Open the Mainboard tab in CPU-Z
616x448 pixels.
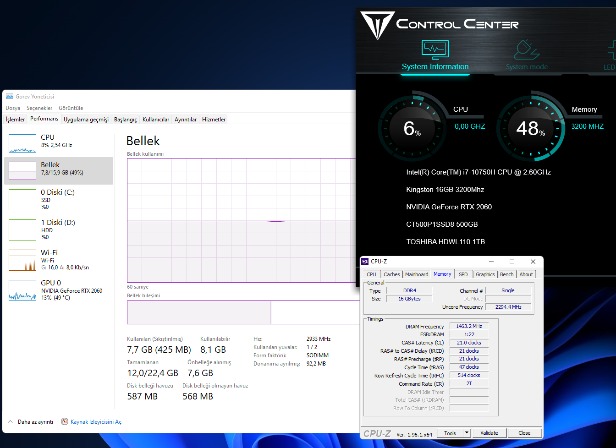(x=417, y=274)
